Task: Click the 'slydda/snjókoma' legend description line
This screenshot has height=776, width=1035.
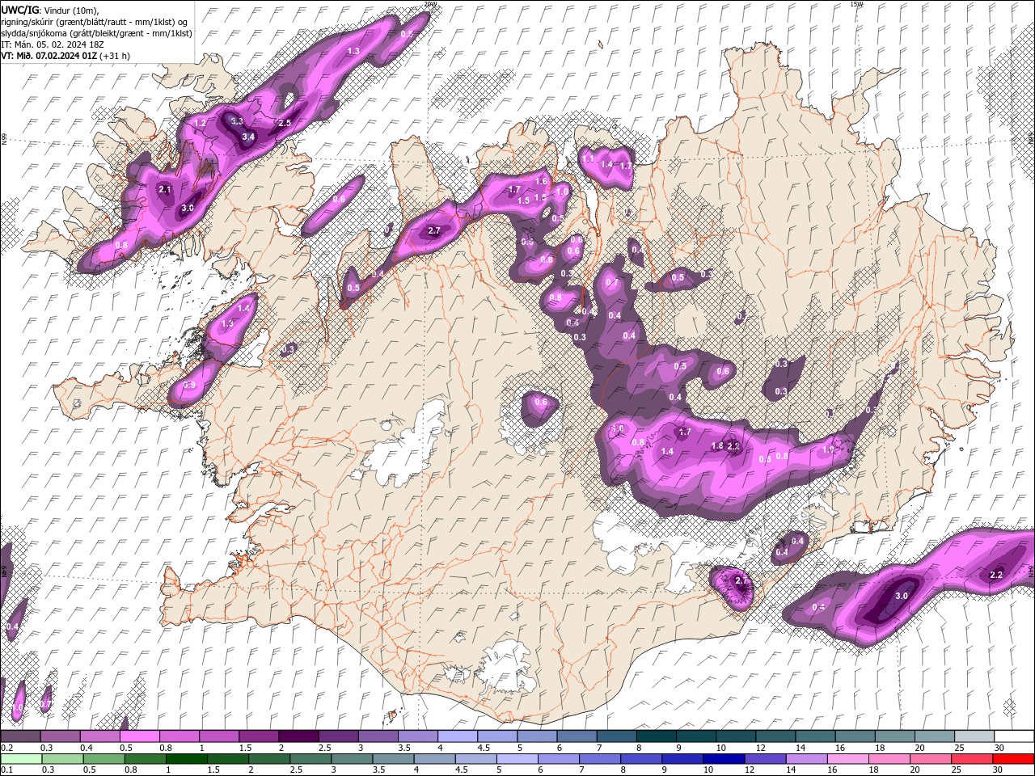Action: (x=96, y=32)
